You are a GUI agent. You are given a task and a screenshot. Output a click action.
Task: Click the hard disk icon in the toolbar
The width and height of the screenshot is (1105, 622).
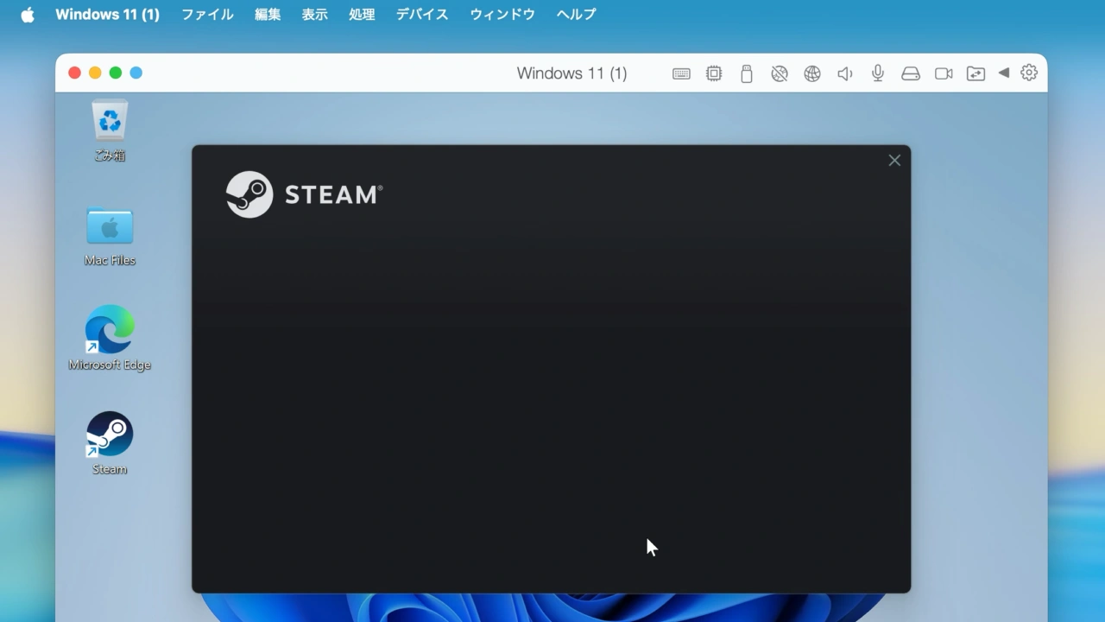click(x=910, y=73)
